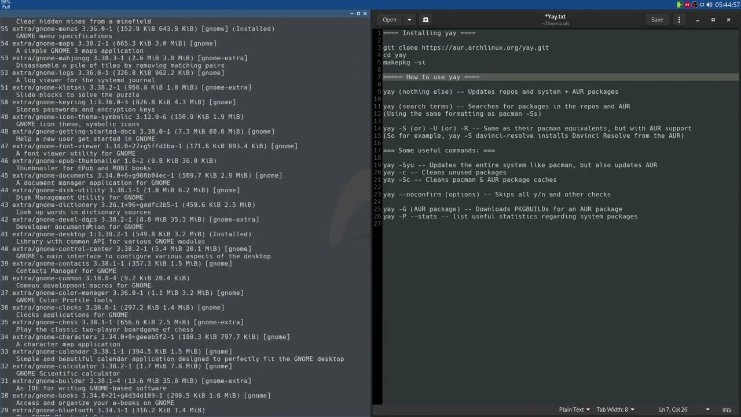Click the 05:44:57 clock in the panel

pos(727,5)
